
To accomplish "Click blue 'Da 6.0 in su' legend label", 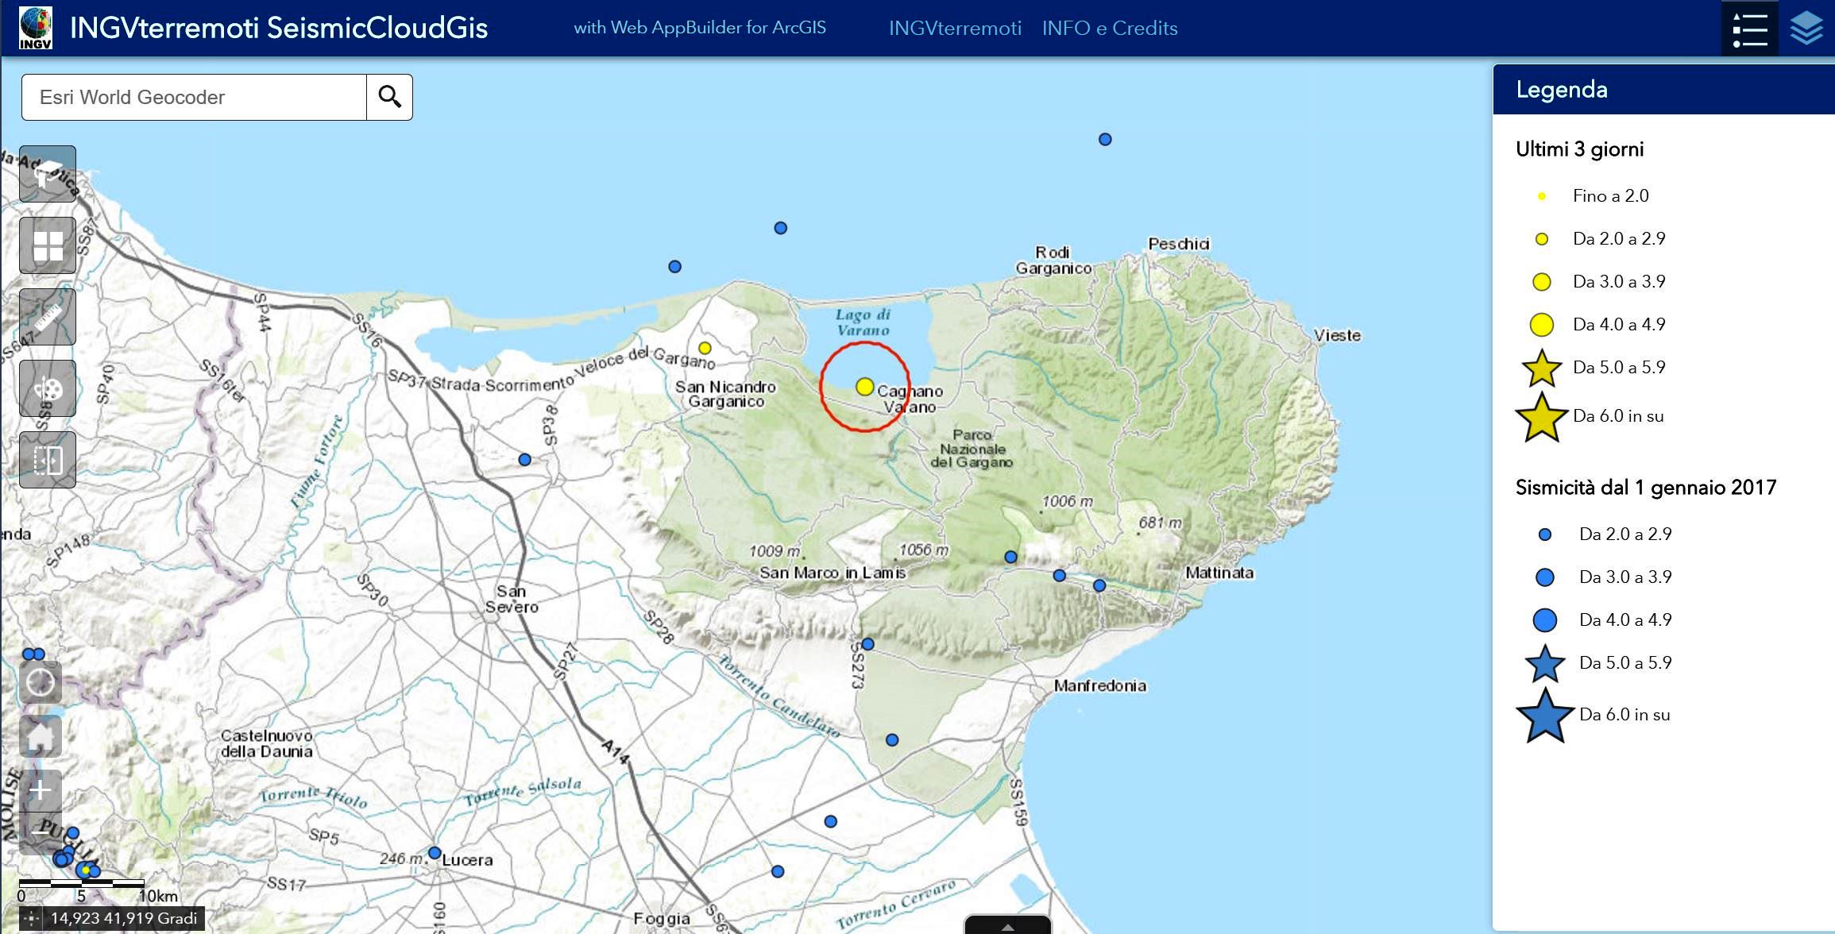I will point(1624,715).
